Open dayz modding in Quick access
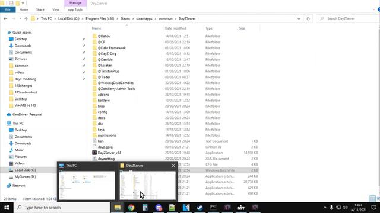 (x=25, y=79)
